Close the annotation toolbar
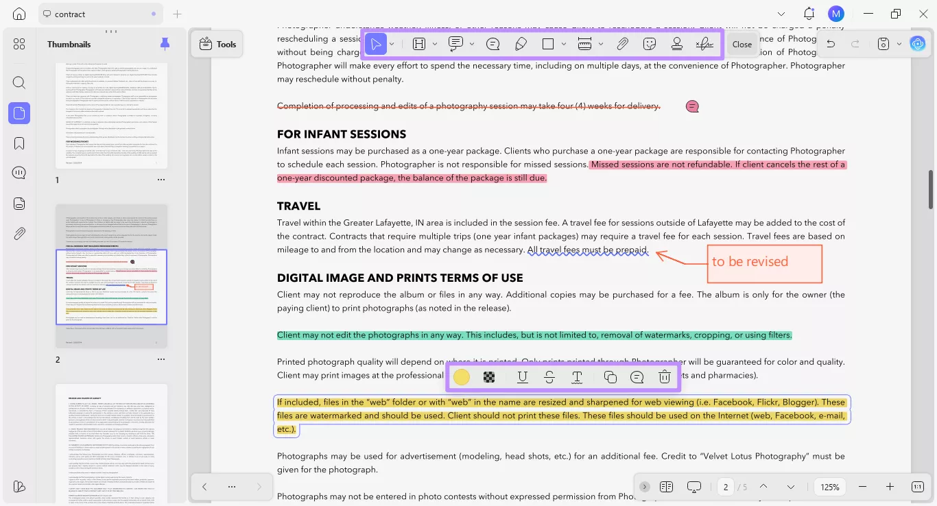Image resolution: width=937 pixels, height=506 pixels. tap(742, 44)
